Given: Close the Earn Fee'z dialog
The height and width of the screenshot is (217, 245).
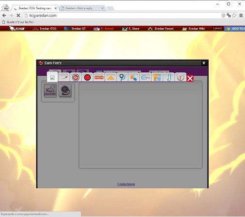Looking at the screenshot, I should 204,63.
